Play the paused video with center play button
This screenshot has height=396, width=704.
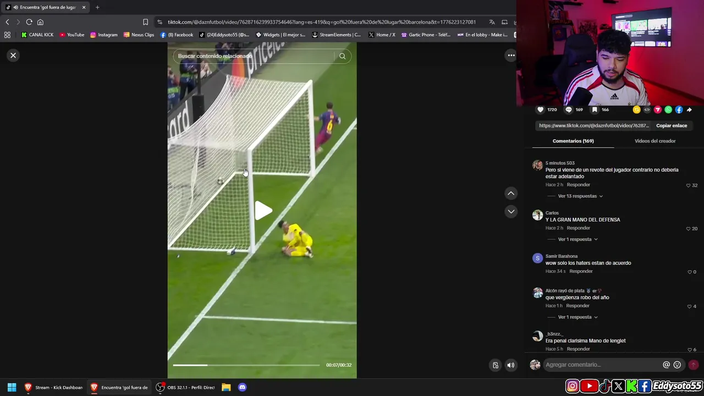263,211
